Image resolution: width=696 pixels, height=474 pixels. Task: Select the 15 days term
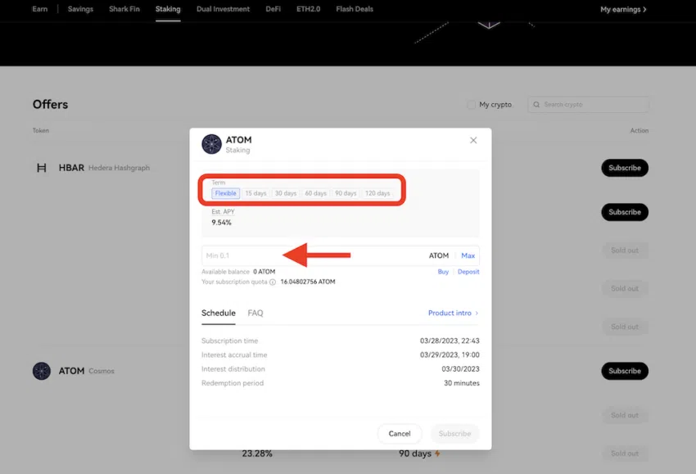(x=255, y=193)
